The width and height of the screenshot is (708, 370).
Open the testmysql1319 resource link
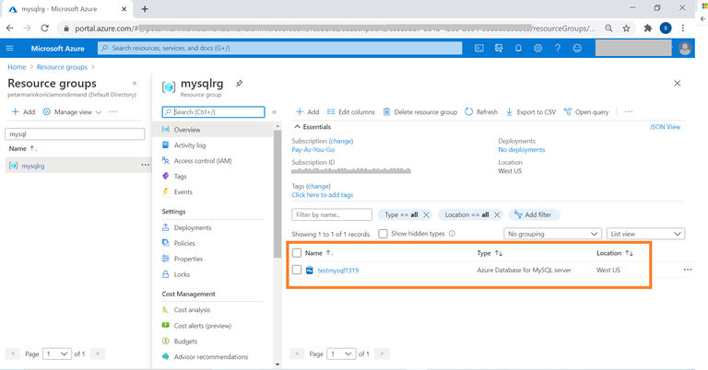[x=337, y=271]
